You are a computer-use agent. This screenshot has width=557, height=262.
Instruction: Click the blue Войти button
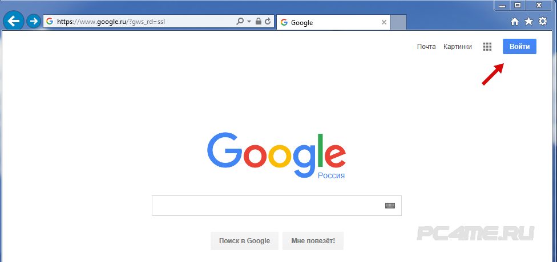[x=519, y=47]
